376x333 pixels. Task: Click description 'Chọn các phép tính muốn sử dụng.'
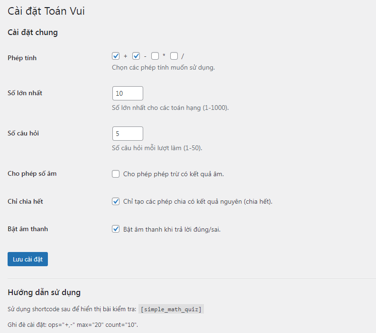coord(163,68)
